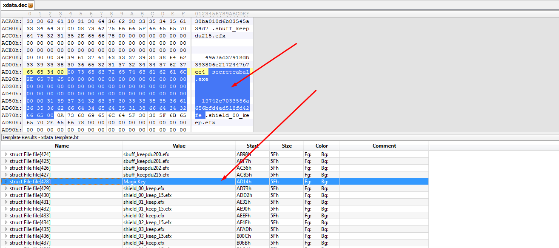
Task: Click ep.efx text in ASCII pane
Action: click(x=205, y=123)
